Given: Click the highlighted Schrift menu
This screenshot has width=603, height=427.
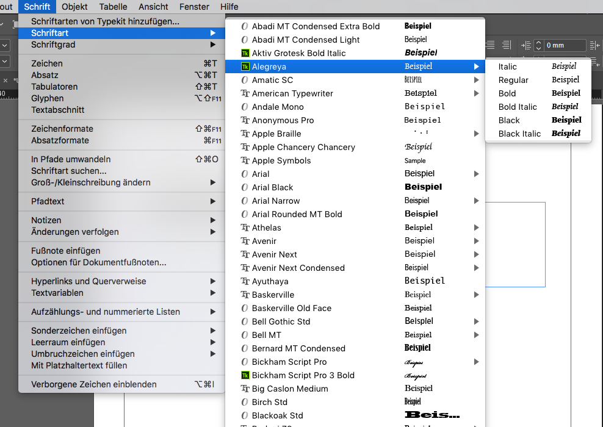Looking at the screenshot, I should tap(37, 7).
